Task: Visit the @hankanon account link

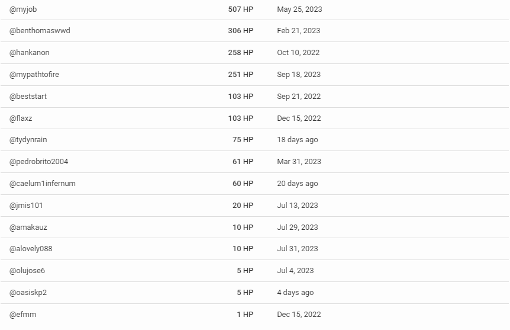Action: tap(29, 53)
